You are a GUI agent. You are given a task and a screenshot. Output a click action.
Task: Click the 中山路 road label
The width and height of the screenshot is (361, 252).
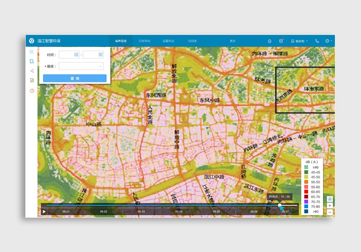[94, 124]
